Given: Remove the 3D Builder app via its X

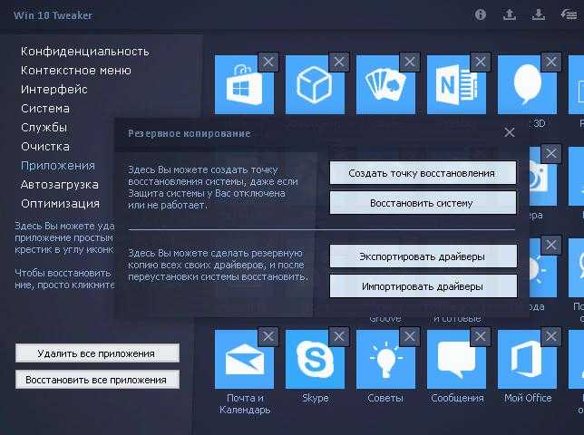Looking at the screenshot, I should 339,62.
